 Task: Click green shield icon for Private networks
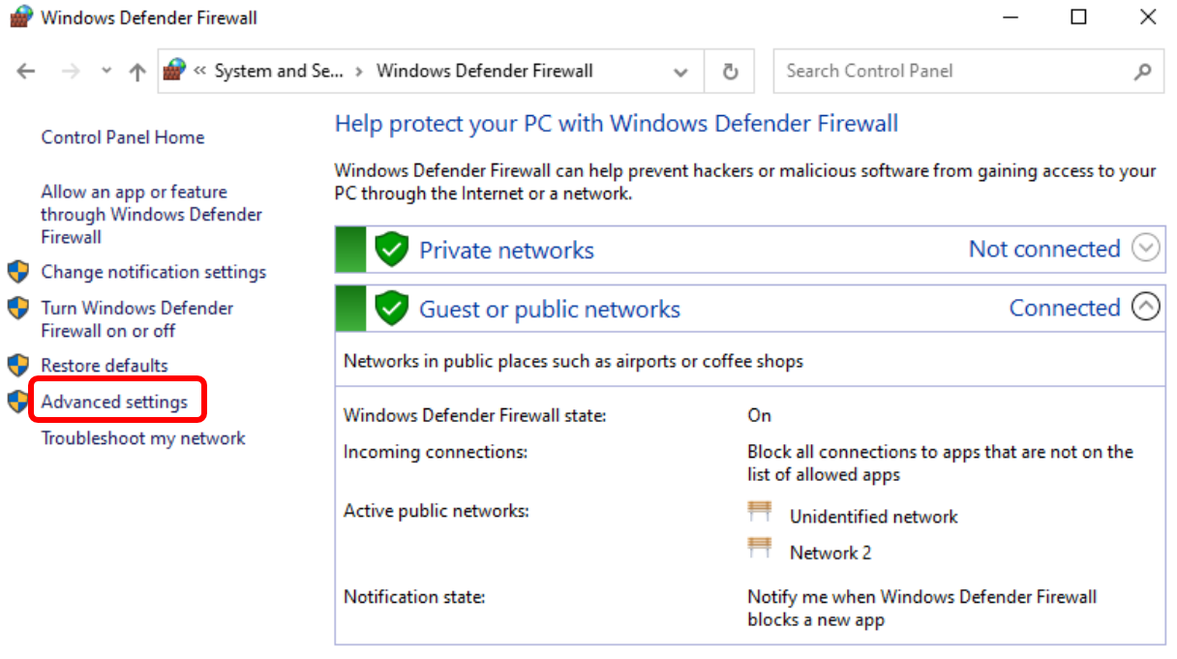click(x=391, y=250)
